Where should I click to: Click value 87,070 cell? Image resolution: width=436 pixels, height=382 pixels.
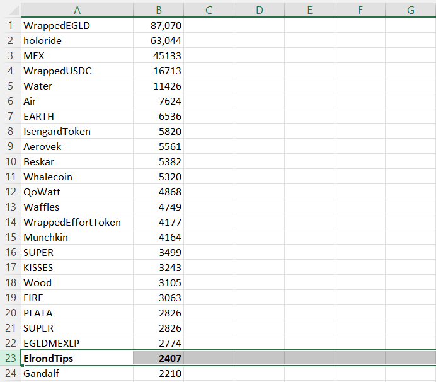pyautogui.click(x=159, y=25)
